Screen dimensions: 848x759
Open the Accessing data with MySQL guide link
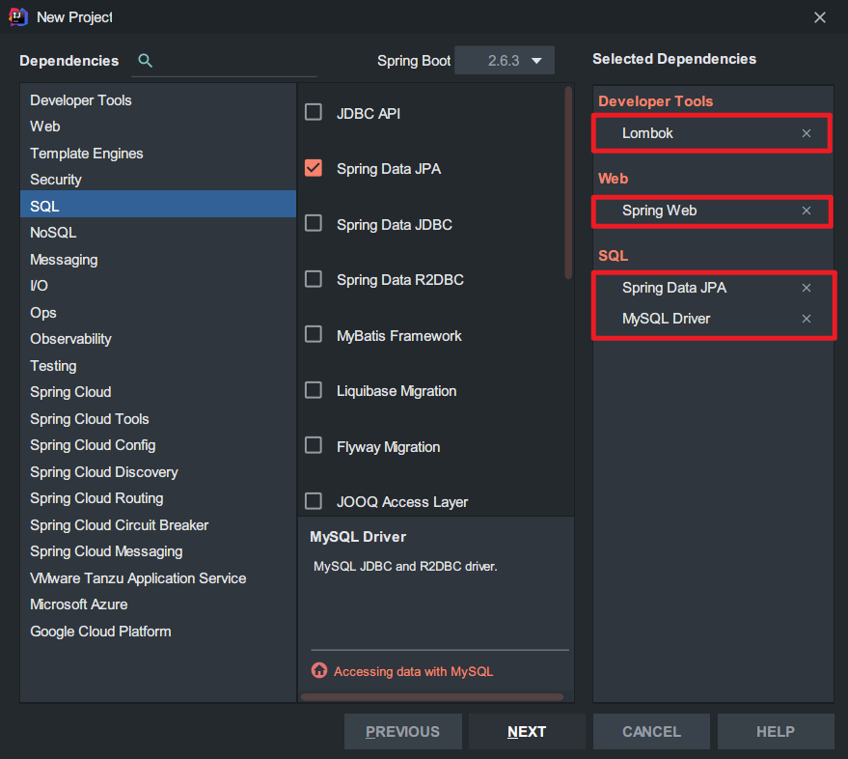(x=413, y=671)
